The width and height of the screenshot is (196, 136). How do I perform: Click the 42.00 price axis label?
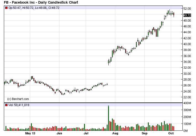(x=187, y=38)
